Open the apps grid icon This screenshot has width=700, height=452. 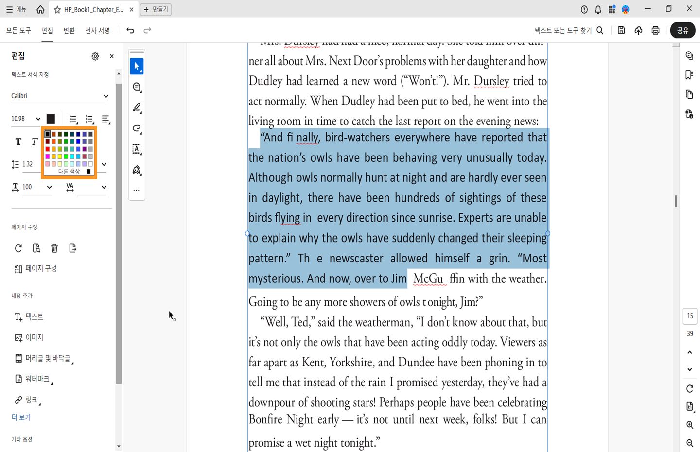click(612, 9)
